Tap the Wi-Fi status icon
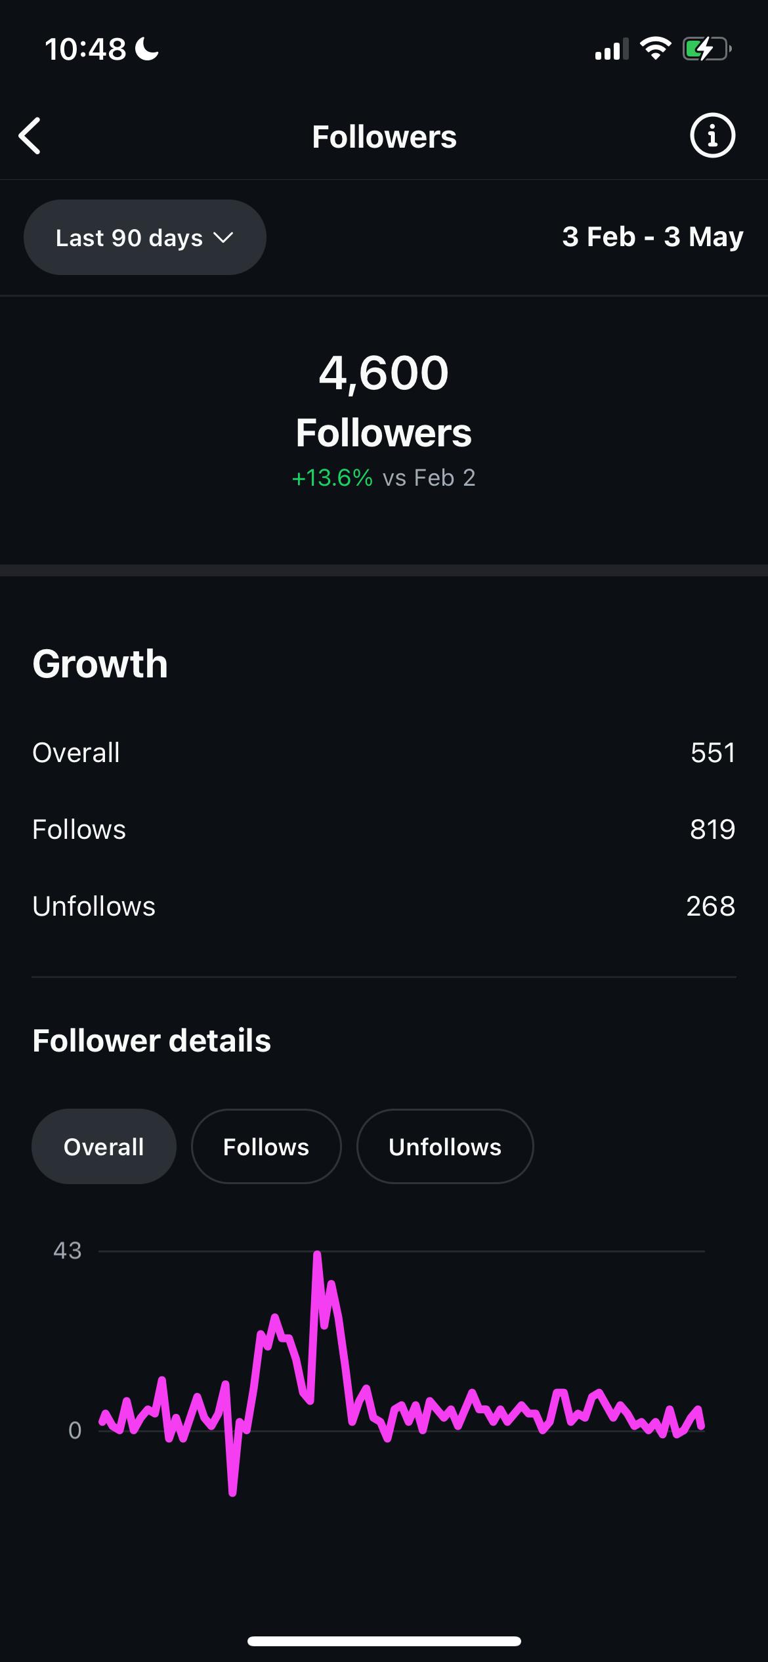The width and height of the screenshot is (768, 1662). click(654, 49)
